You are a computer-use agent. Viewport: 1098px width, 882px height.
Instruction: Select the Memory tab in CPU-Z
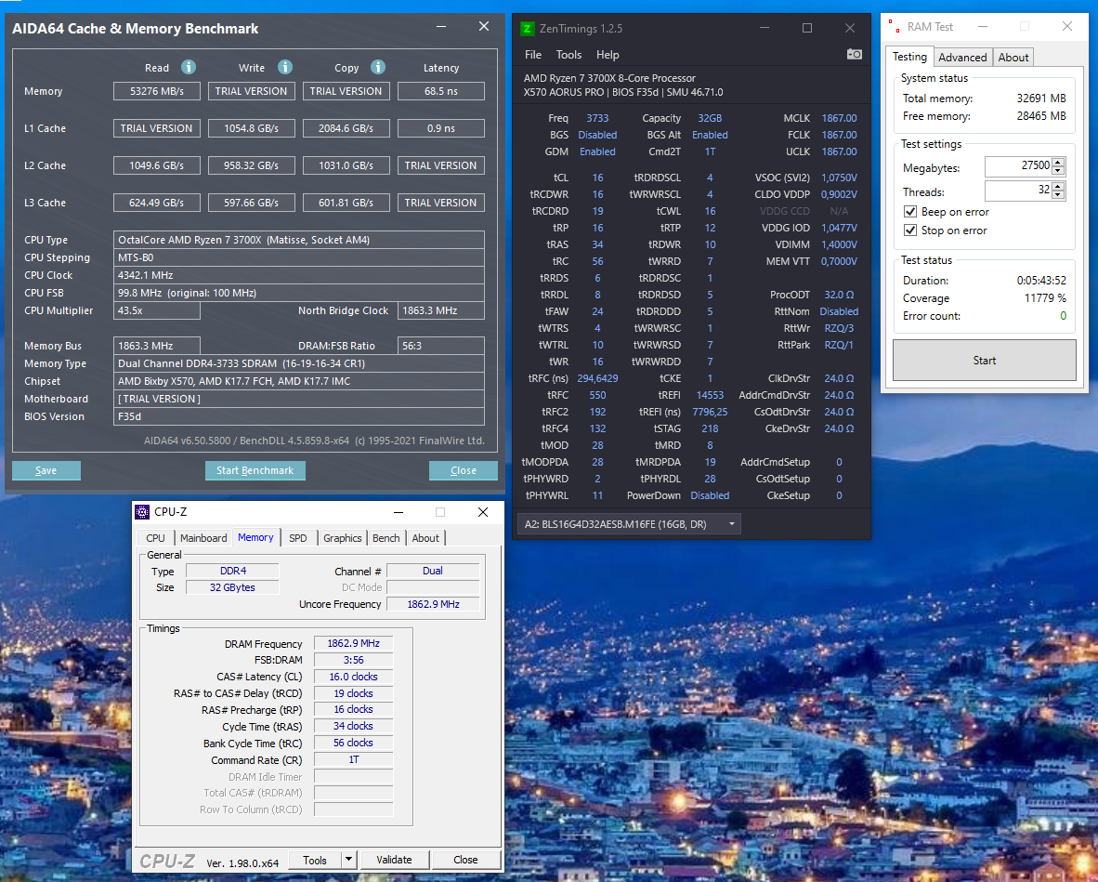coord(255,537)
